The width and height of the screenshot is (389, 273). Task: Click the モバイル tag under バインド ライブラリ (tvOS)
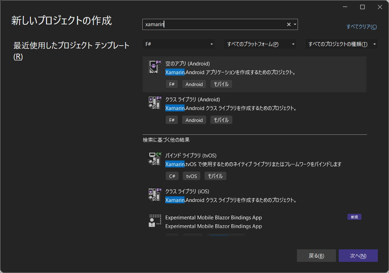pyautogui.click(x=215, y=176)
